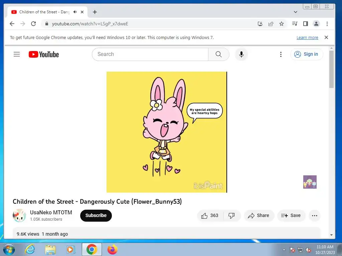342x256 pixels.
Task: Share the video
Action: 259,216
